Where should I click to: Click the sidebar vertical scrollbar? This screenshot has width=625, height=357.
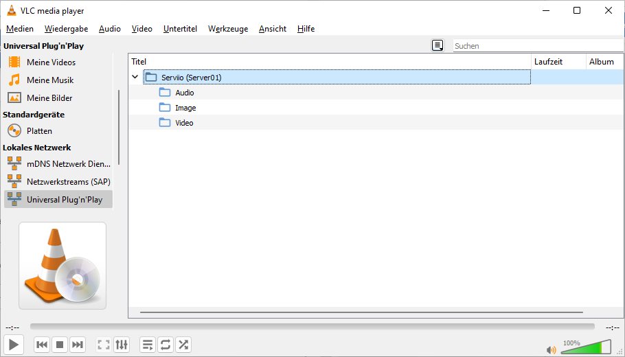pos(119,128)
